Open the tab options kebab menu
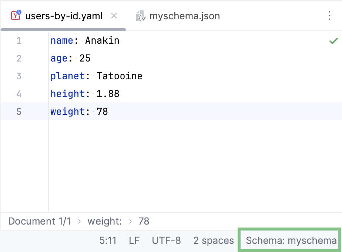This screenshot has height=252, width=342. coord(330,16)
